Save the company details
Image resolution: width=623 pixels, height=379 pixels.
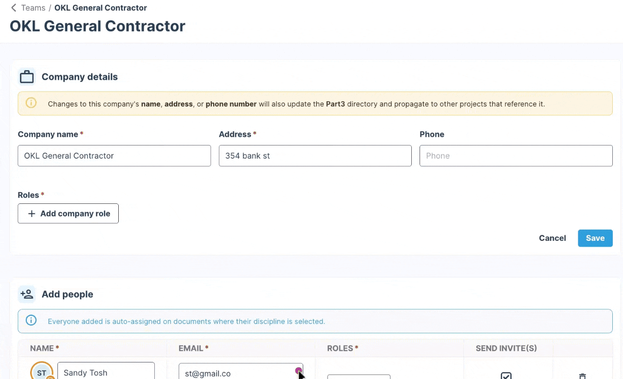[595, 238]
